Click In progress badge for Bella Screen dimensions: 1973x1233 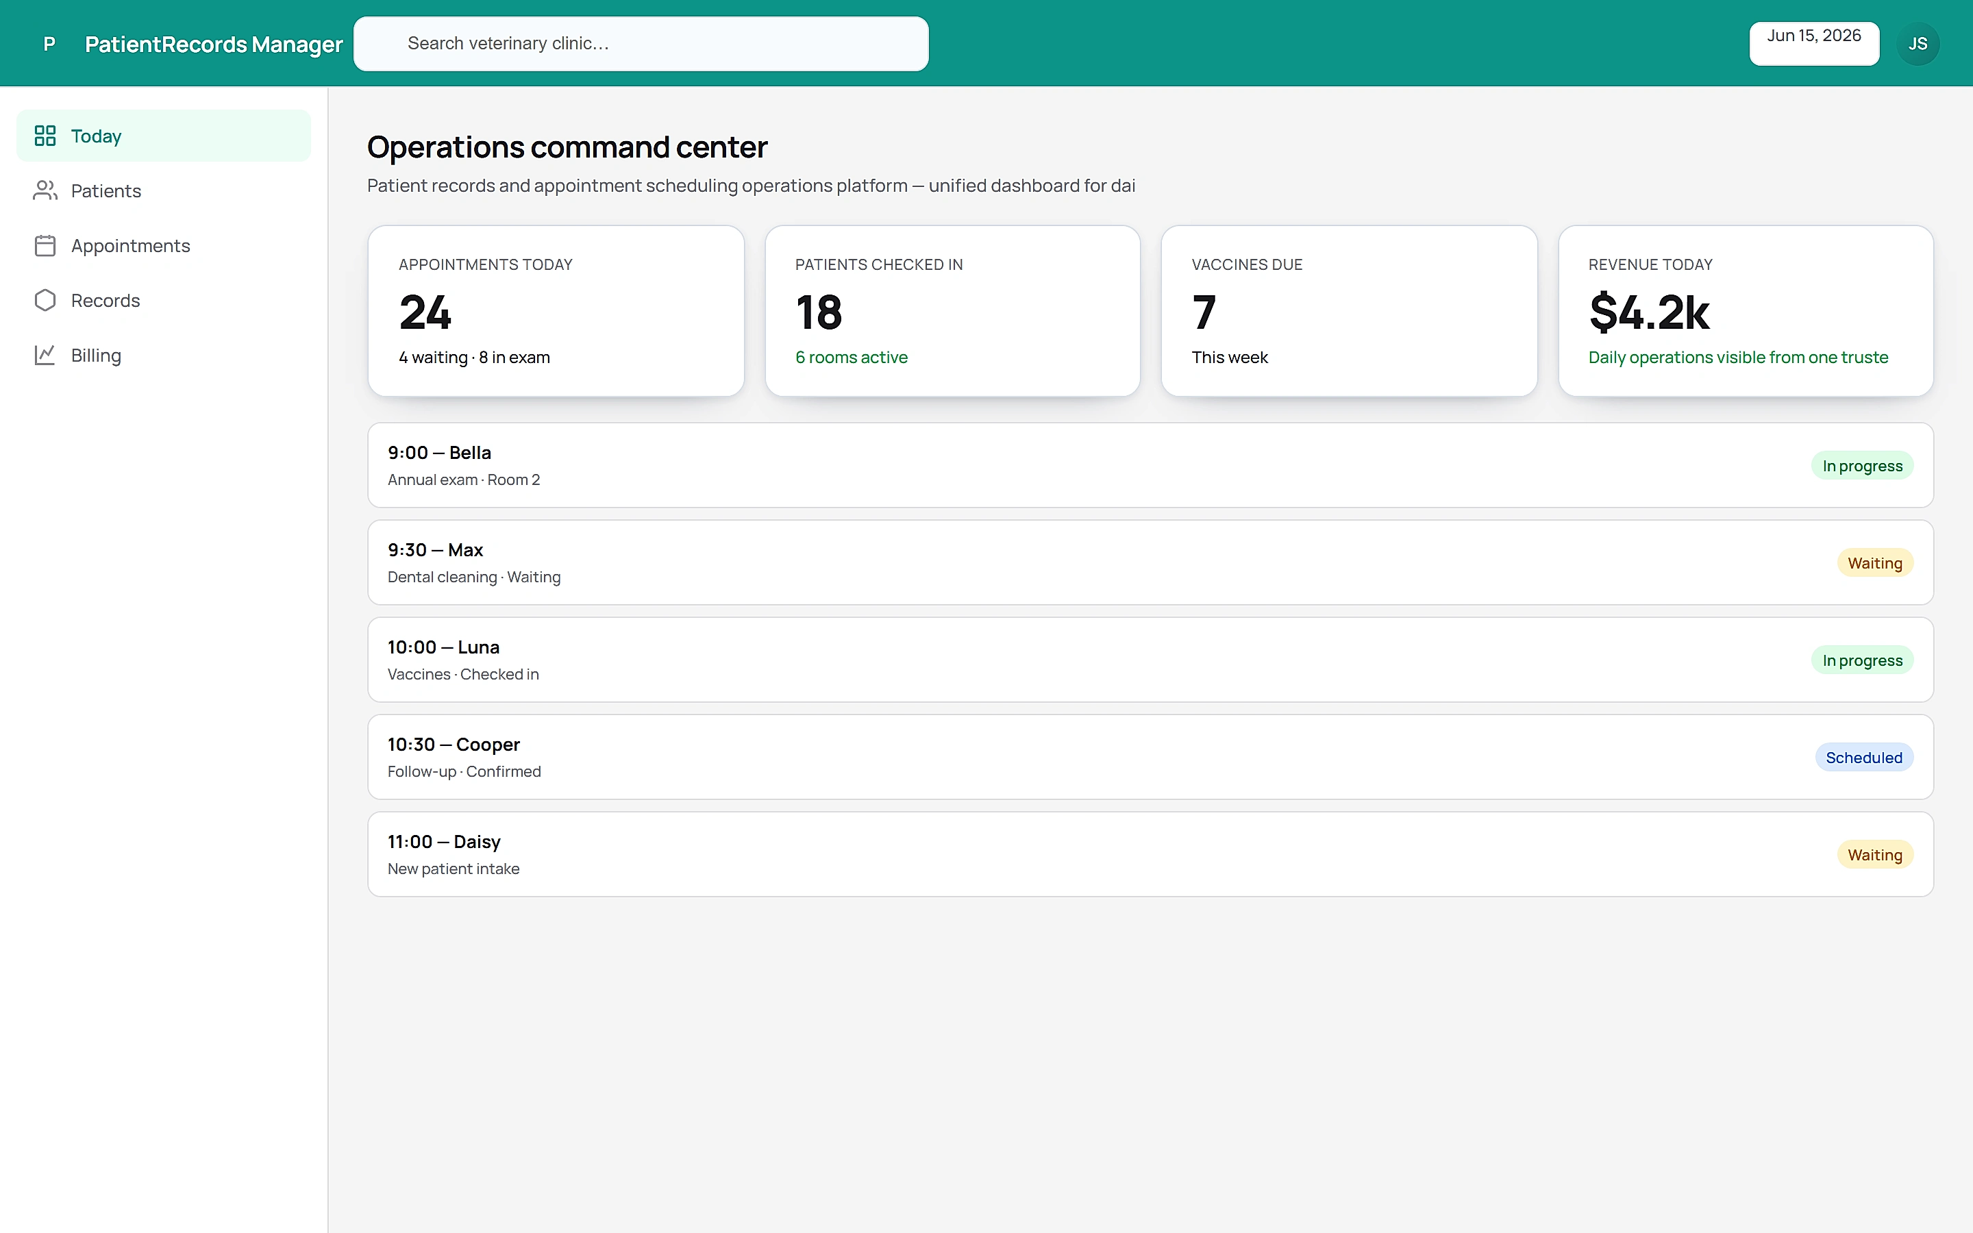click(x=1862, y=466)
